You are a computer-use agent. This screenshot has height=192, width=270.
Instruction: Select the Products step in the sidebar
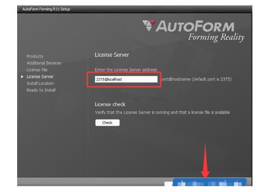tap(35, 56)
